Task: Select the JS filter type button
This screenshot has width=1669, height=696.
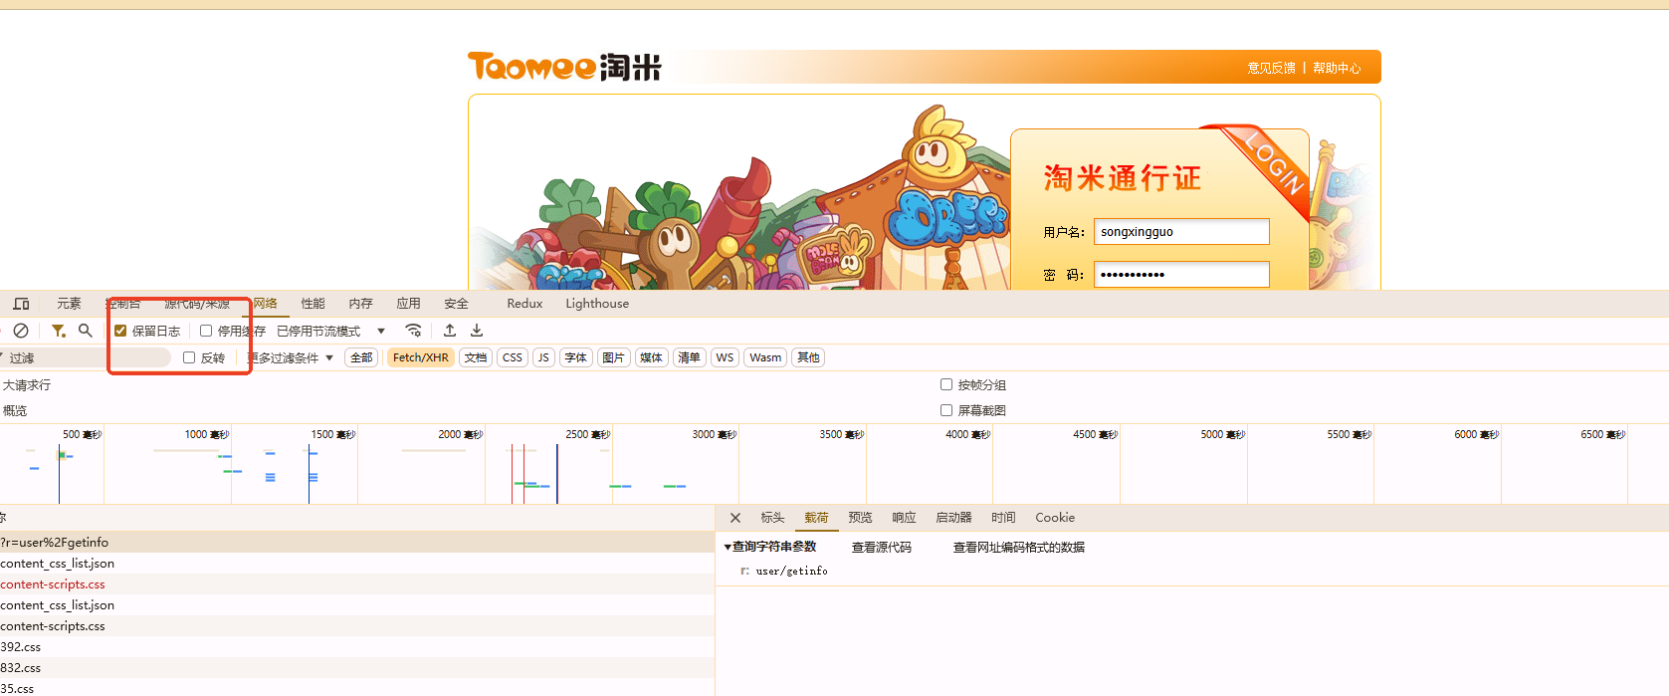Action: [543, 357]
